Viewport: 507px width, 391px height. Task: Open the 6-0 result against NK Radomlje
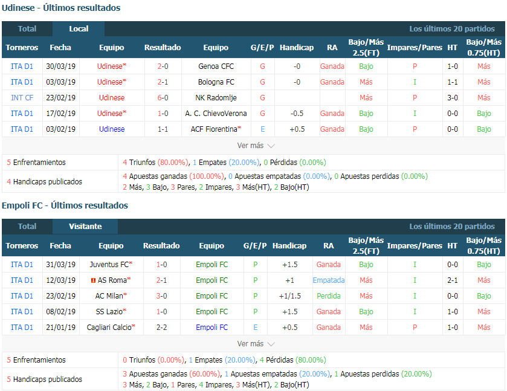(163, 98)
